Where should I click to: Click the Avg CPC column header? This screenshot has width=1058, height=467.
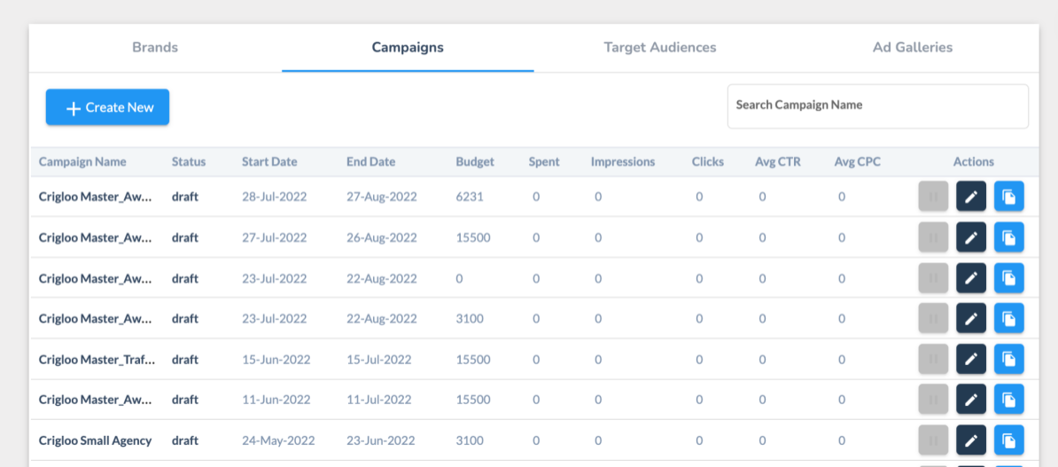[857, 162]
